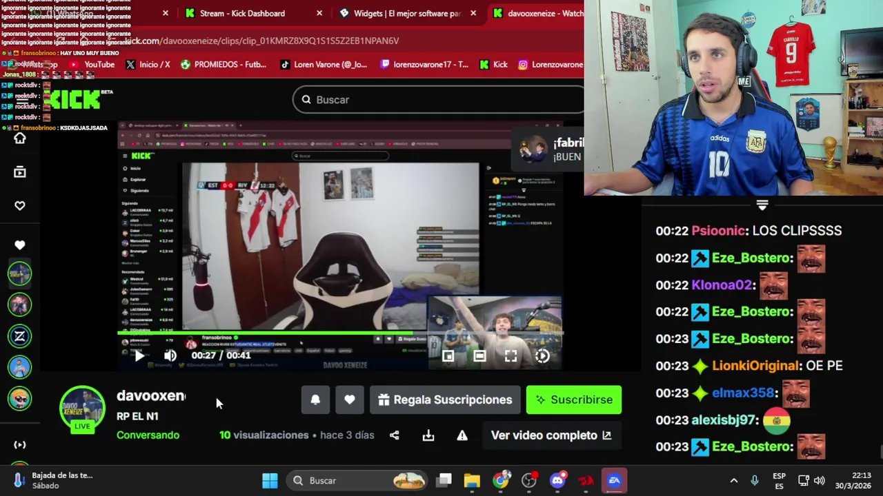Seek on the green clip progress bar

click(x=341, y=333)
